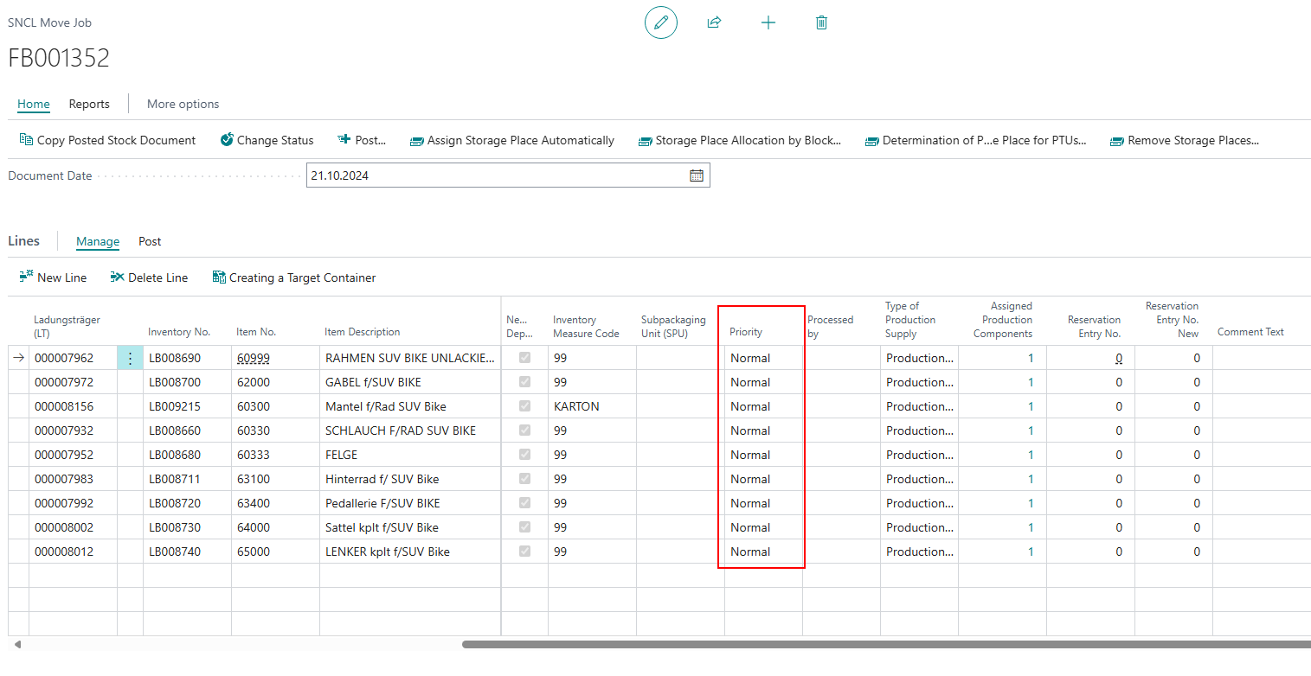Toggle checkbox in Mantel f/Rad row
This screenshot has width=1311, height=676.
524,406
